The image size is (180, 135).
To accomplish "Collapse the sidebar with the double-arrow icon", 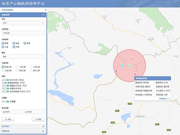I will pos(46,10).
